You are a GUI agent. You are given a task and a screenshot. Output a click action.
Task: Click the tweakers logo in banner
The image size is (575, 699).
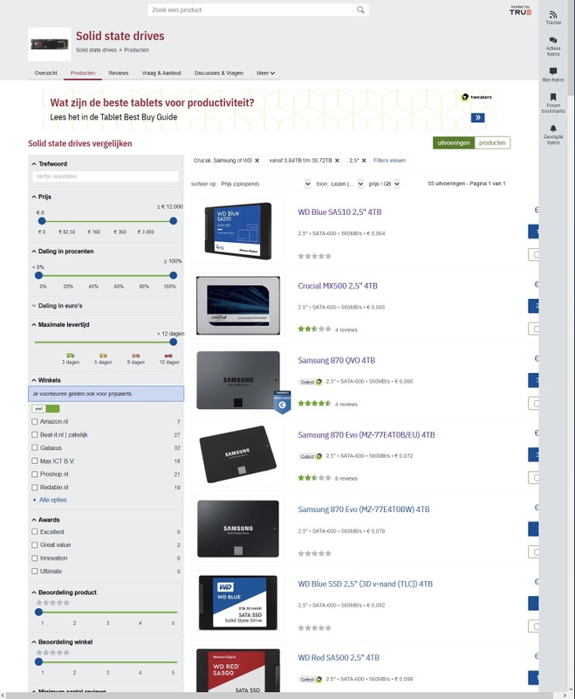(476, 97)
